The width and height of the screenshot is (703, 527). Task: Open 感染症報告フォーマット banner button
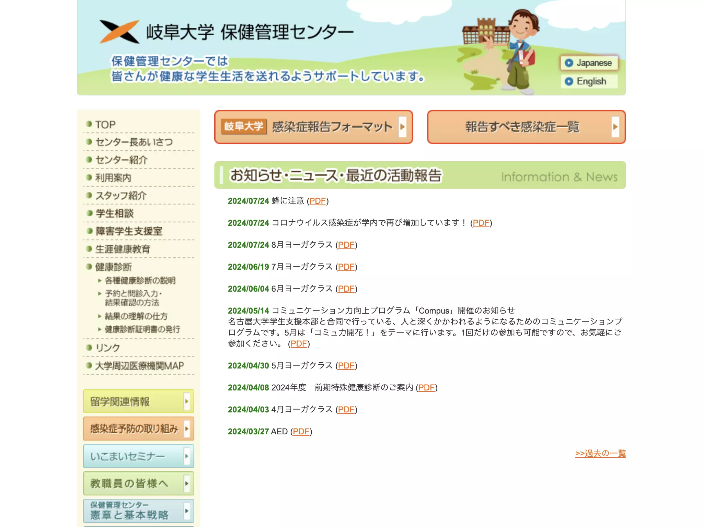click(x=313, y=127)
